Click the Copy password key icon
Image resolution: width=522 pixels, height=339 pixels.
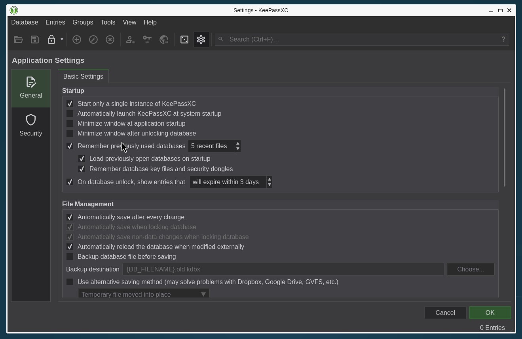tap(147, 40)
